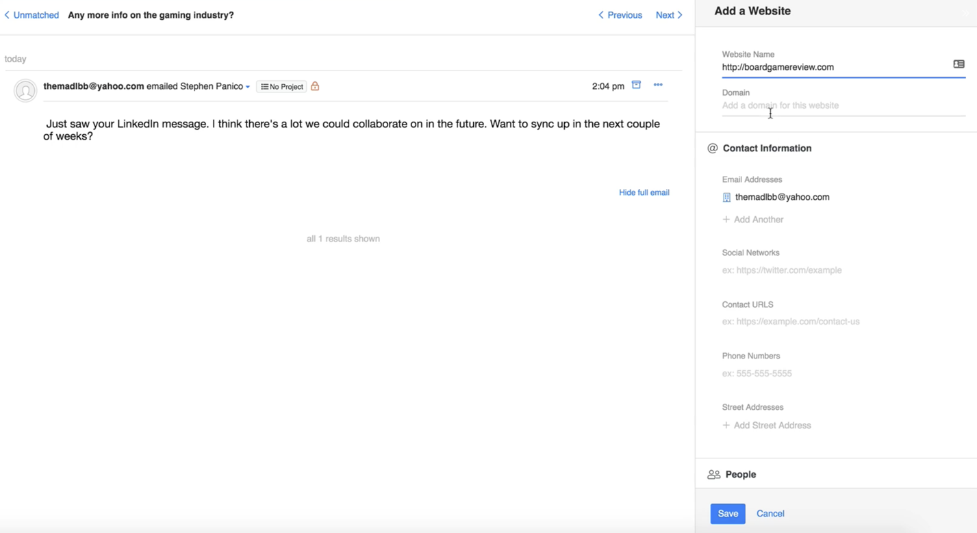Screen dimensions: 977x533
Task: Click into the Domain input field
Action: pyautogui.click(x=842, y=106)
